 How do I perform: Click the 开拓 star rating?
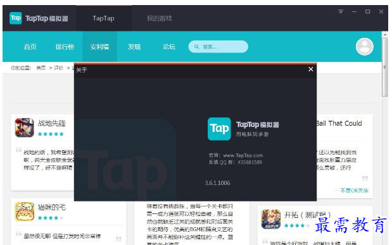click(x=297, y=226)
